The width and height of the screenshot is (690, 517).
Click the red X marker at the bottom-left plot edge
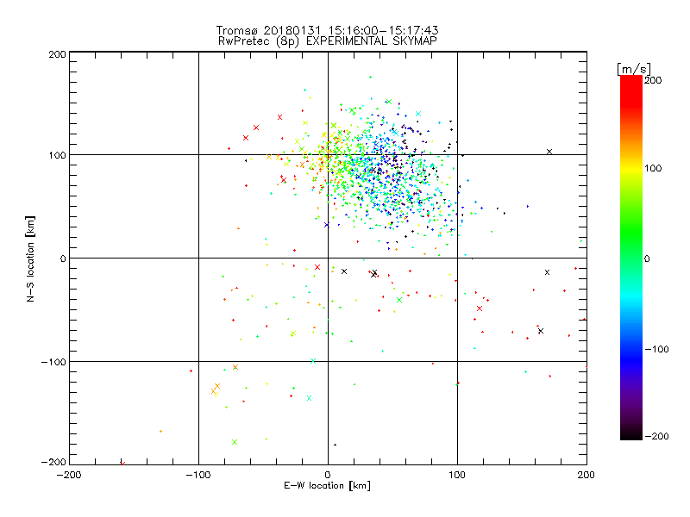click(x=122, y=464)
